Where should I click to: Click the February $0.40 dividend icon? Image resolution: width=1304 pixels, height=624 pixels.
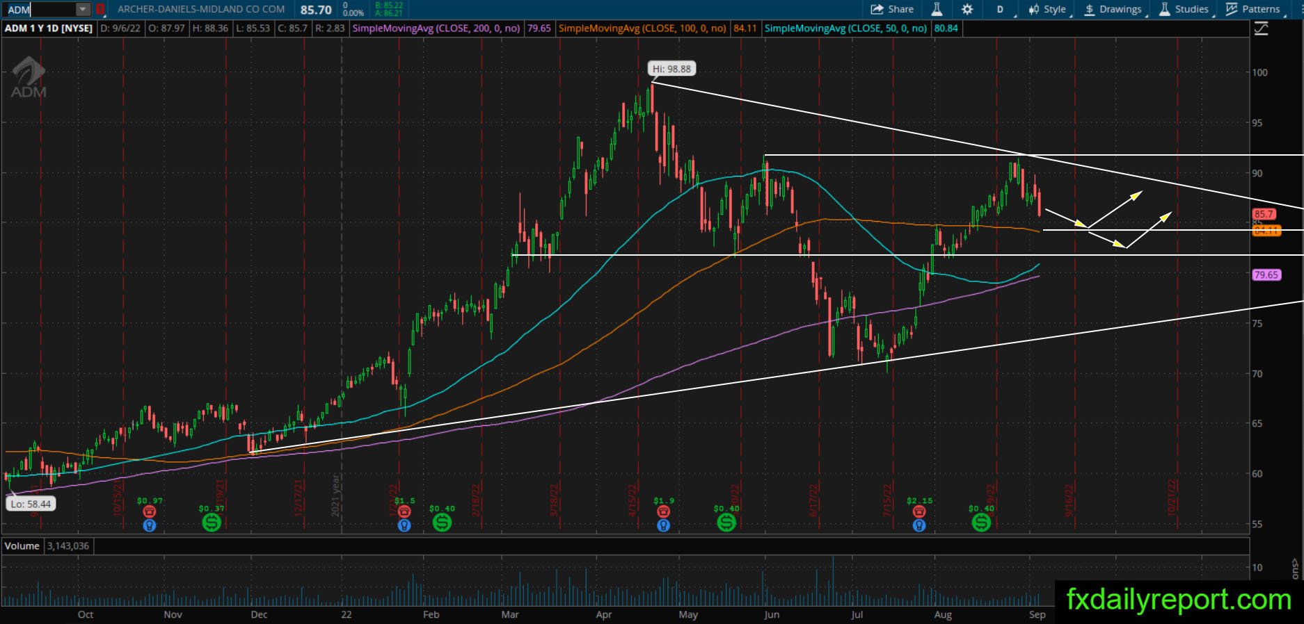(442, 522)
